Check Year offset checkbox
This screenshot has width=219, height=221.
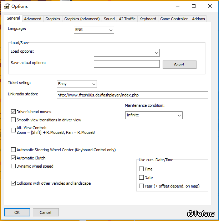click(141, 186)
